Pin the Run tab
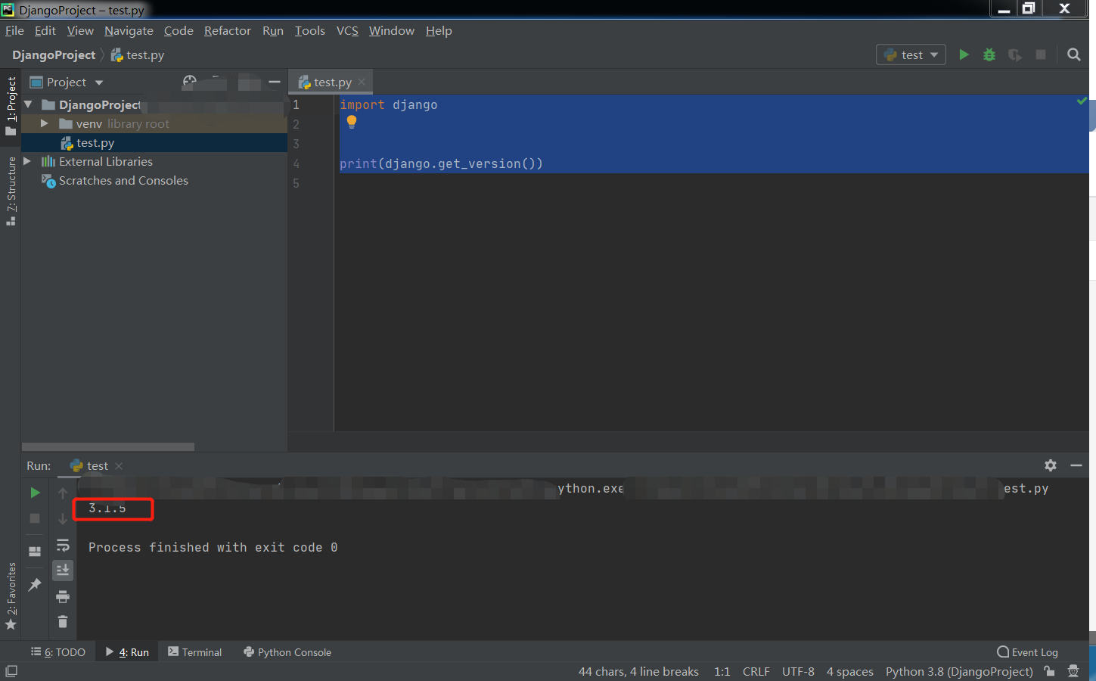 point(35,585)
